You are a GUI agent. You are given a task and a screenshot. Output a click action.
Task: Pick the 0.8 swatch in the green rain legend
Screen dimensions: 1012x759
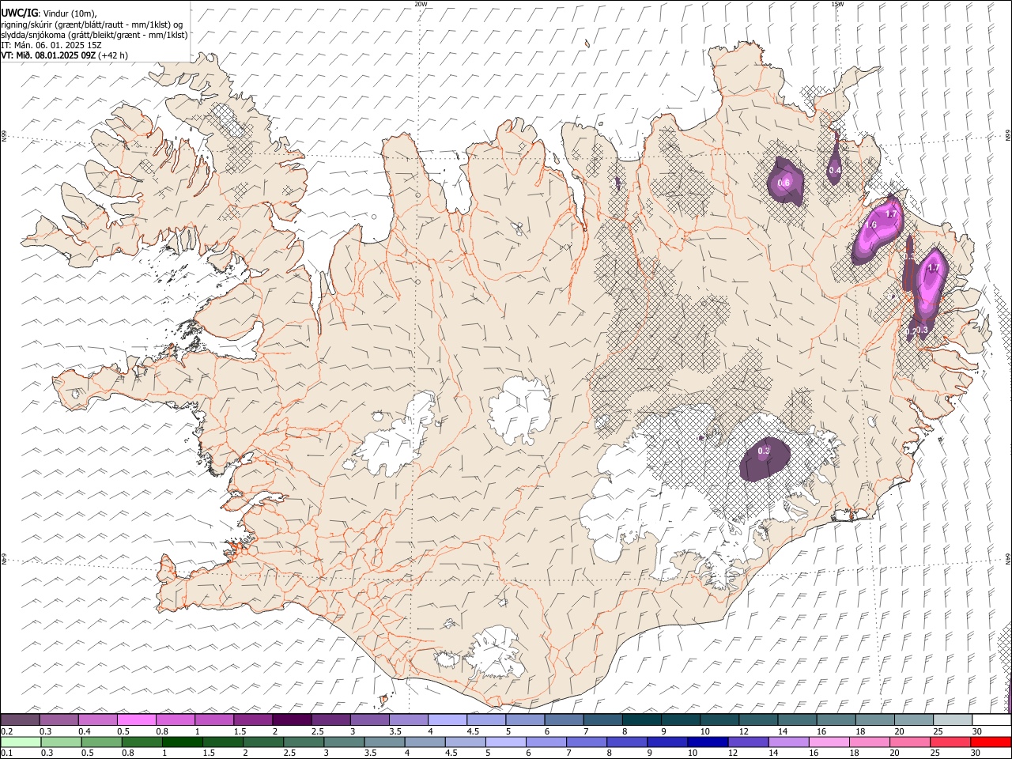(142, 742)
